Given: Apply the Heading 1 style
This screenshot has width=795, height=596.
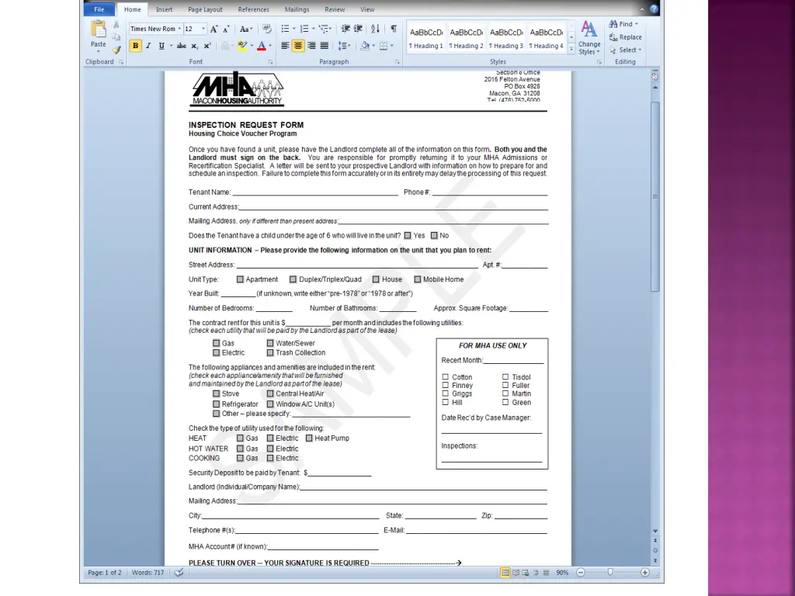Looking at the screenshot, I should click(x=426, y=38).
